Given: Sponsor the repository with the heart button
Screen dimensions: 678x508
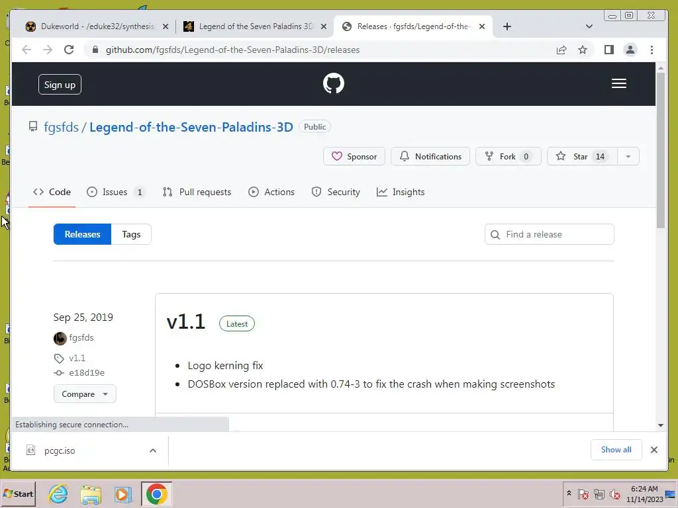Looking at the screenshot, I should tap(354, 156).
